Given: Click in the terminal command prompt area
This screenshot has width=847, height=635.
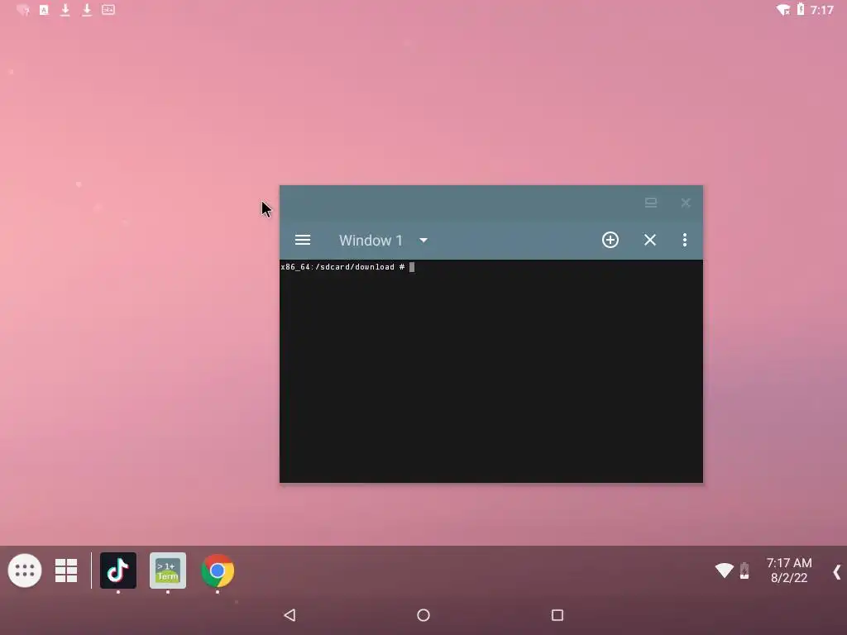Looking at the screenshot, I should 491,371.
